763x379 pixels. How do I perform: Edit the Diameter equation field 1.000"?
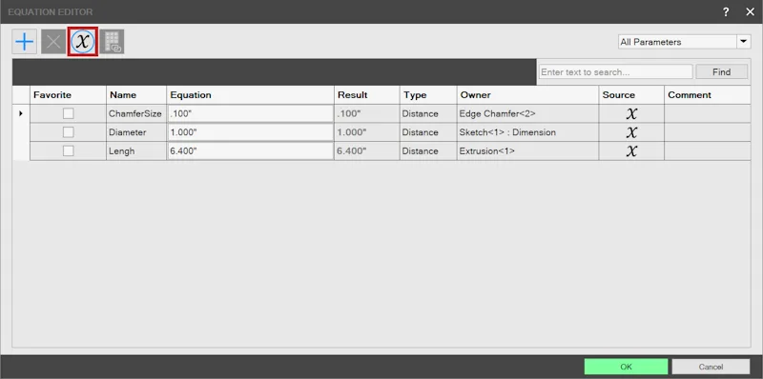(x=251, y=132)
